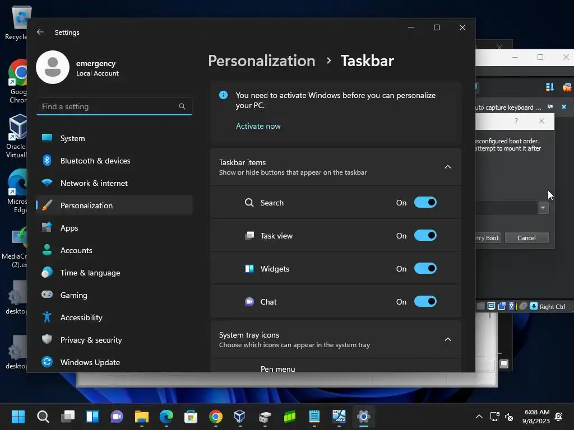Click the Pen menu row

(336, 366)
